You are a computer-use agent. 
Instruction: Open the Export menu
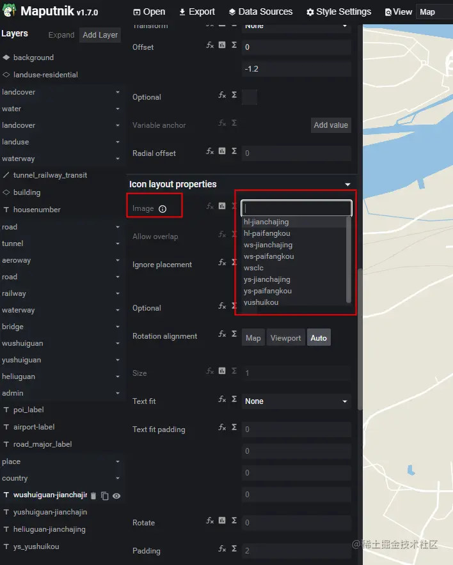[197, 12]
